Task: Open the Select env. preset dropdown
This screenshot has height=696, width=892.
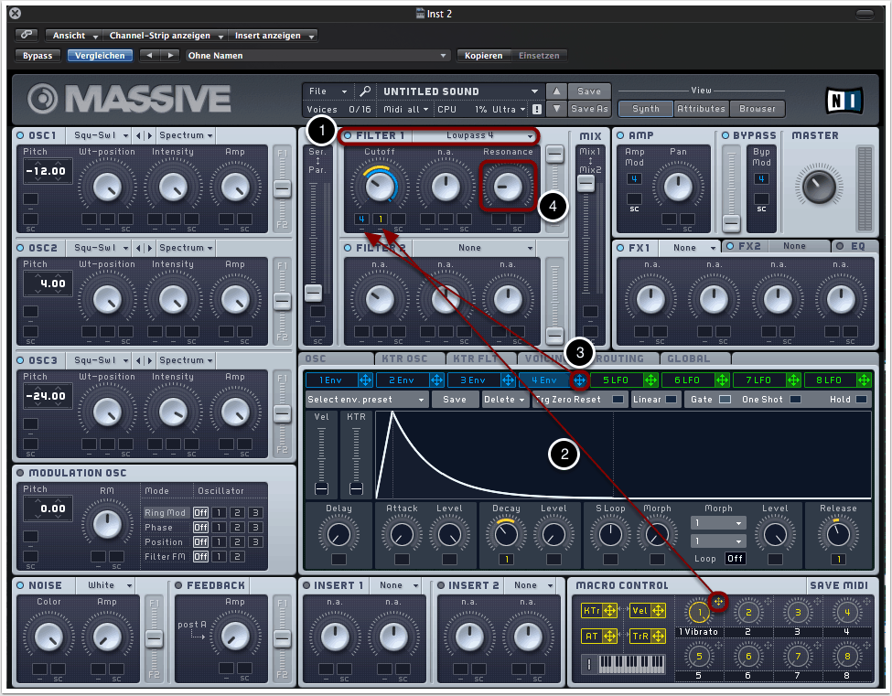Action: pyautogui.click(x=366, y=400)
